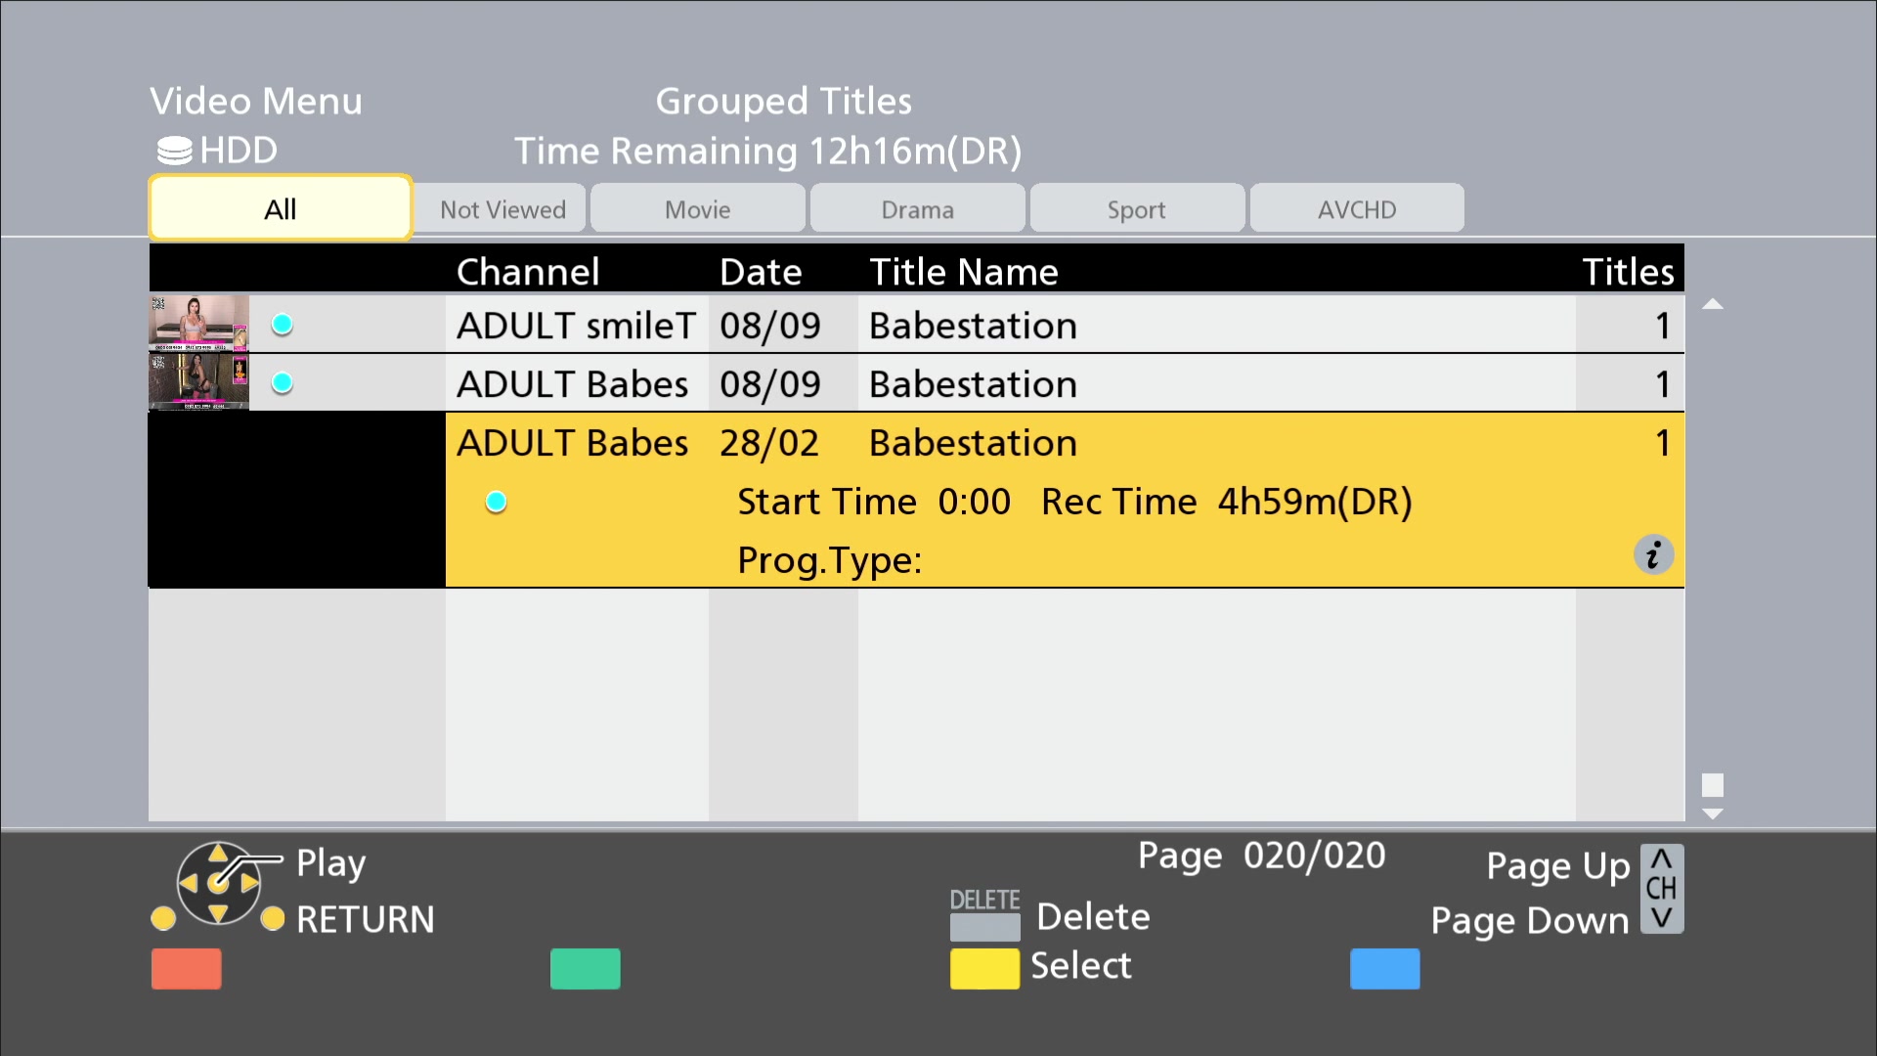Viewport: 1877px width, 1056px height.
Task: Click the Page 020/020 indicator
Action: 1261,857
